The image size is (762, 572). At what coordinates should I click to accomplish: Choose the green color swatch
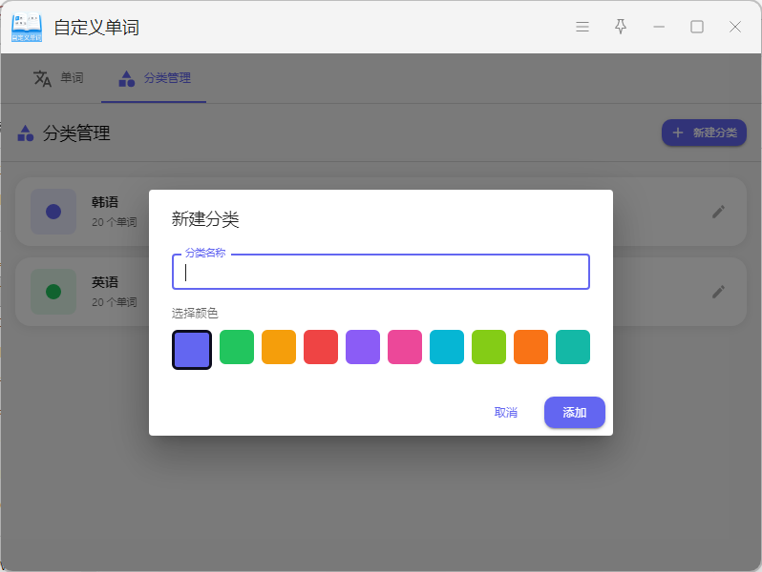pos(237,347)
